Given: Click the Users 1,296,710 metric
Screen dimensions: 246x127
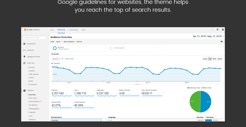Looking at the screenshot, I should click(84, 93).
